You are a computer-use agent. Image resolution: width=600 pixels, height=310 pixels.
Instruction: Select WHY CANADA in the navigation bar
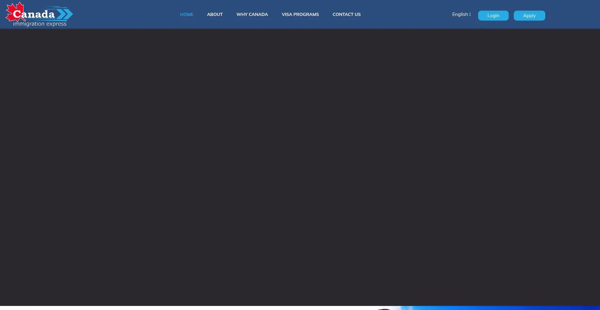(x=252, y=14)
